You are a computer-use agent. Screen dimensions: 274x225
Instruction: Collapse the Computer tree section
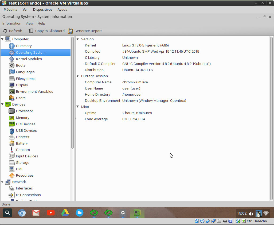coord(3,39)
